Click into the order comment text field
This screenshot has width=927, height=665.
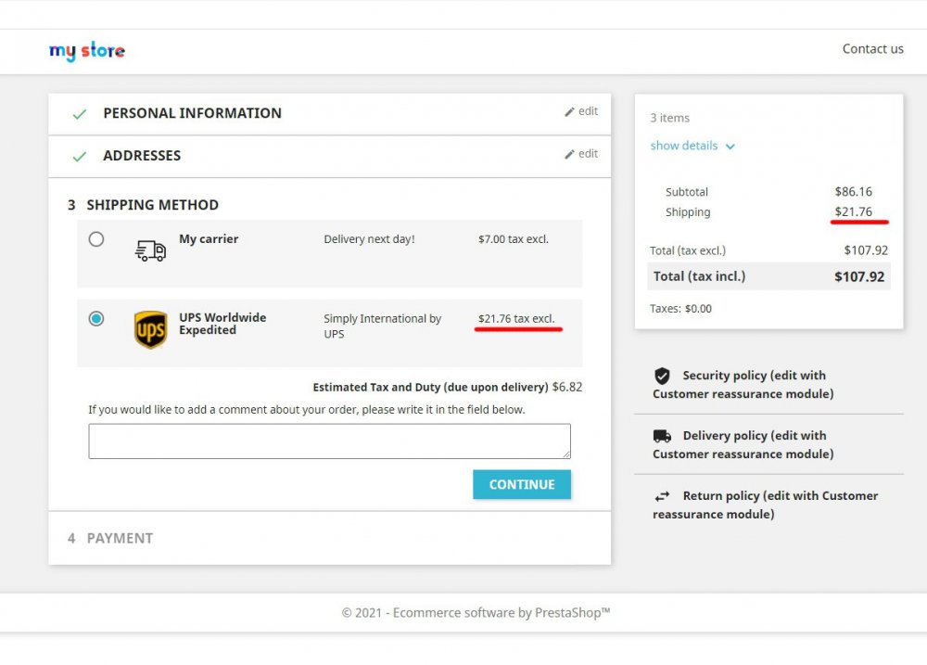[329, 441]
